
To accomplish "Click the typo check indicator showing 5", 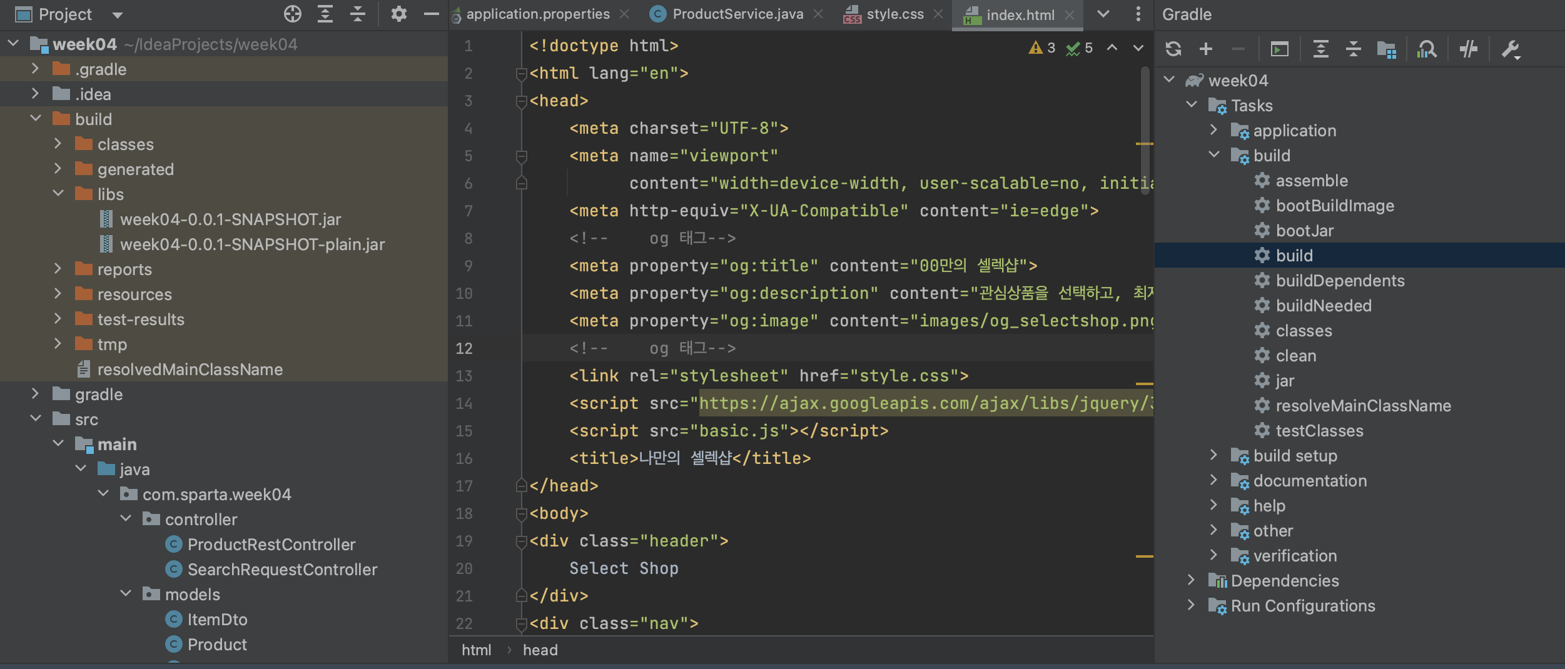I will tap(1080, 48).
